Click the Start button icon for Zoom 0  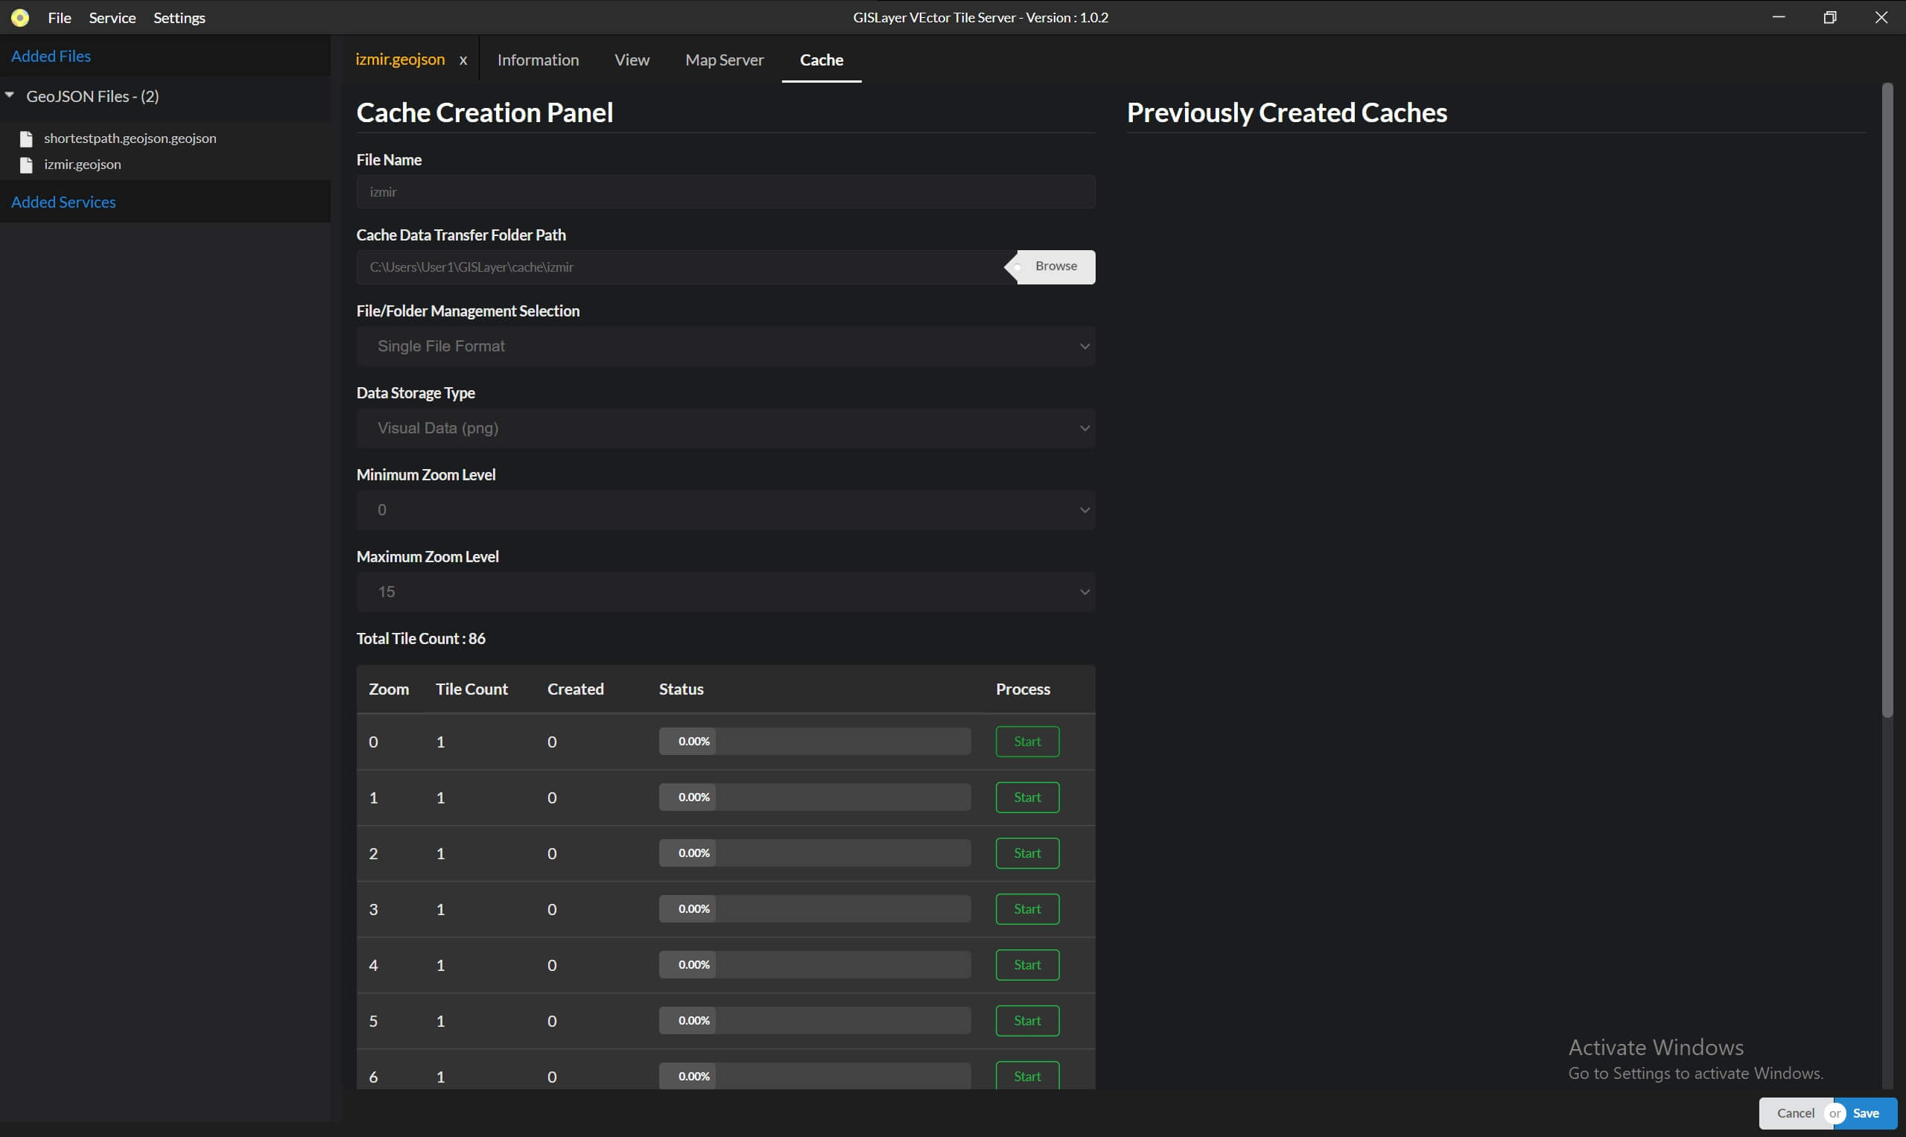click(1027, 742)
